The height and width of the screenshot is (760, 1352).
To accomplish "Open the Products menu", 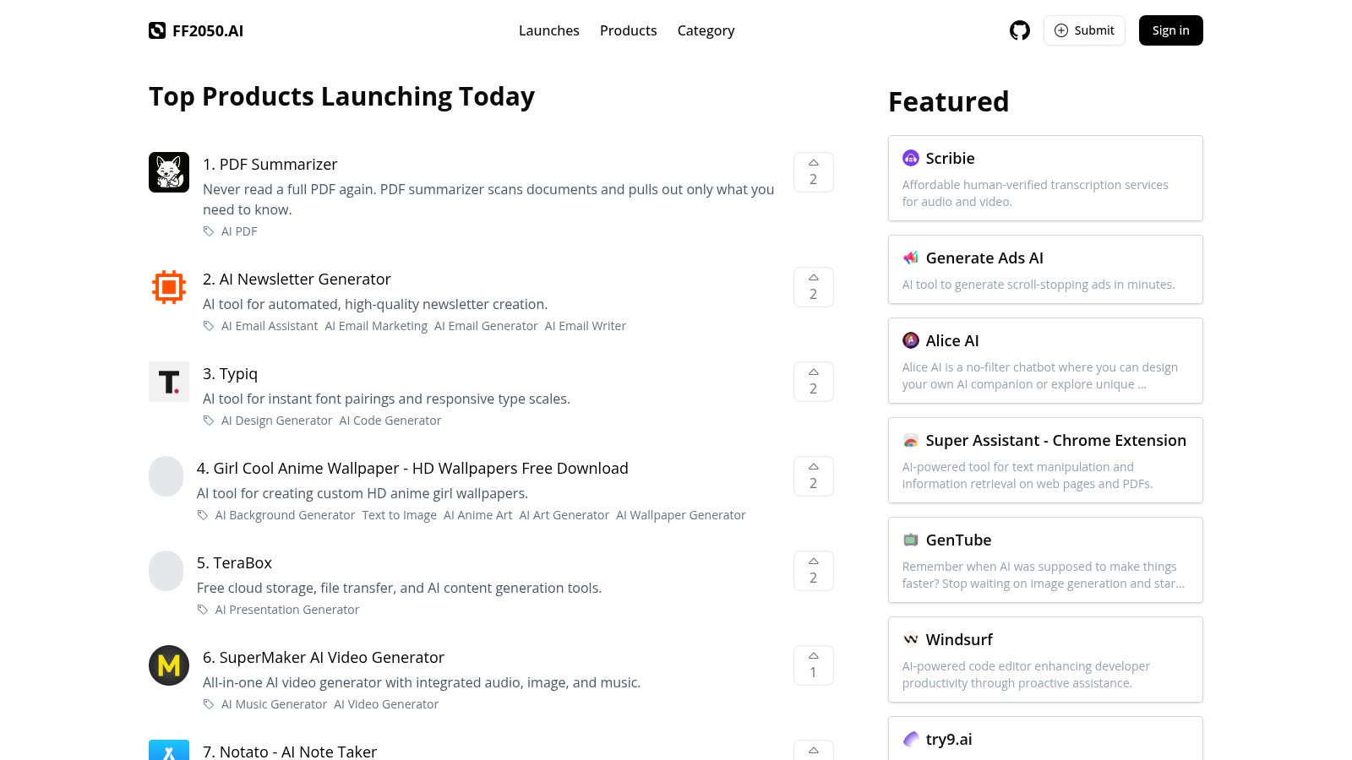I will 628,30.
